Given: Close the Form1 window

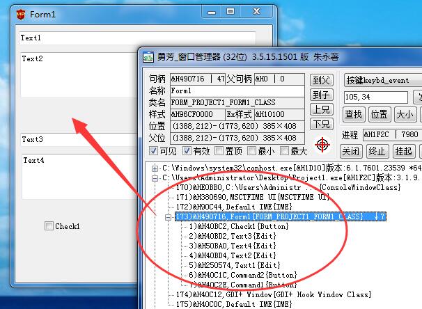Looking at the screenshot, I should (x=257, y=12).
